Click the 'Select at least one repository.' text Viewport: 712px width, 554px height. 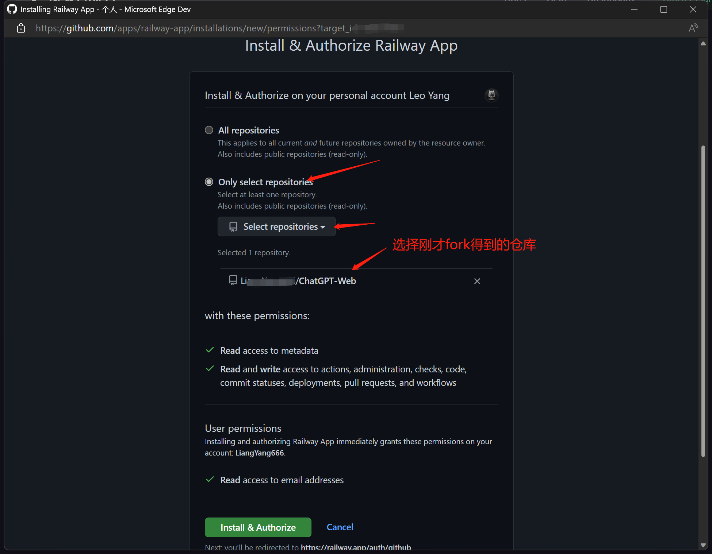point(267,195)
